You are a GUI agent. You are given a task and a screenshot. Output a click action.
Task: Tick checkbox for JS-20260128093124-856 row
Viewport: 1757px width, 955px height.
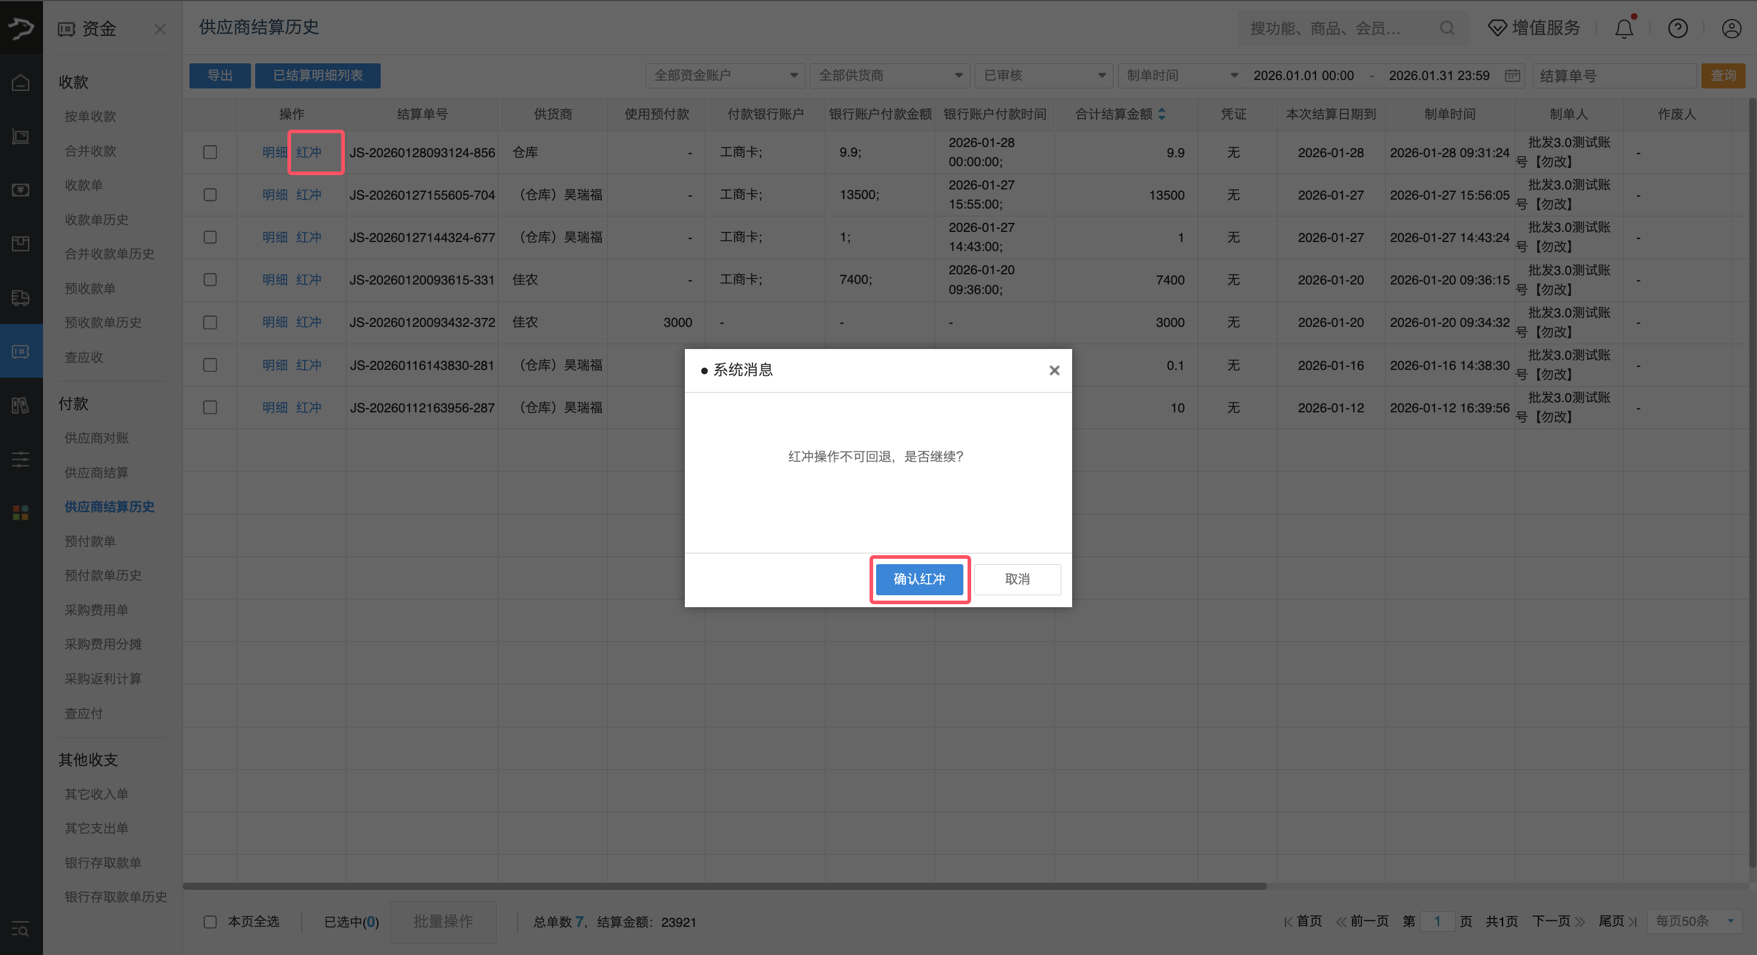pyautogui.click(x=210, y=152)
